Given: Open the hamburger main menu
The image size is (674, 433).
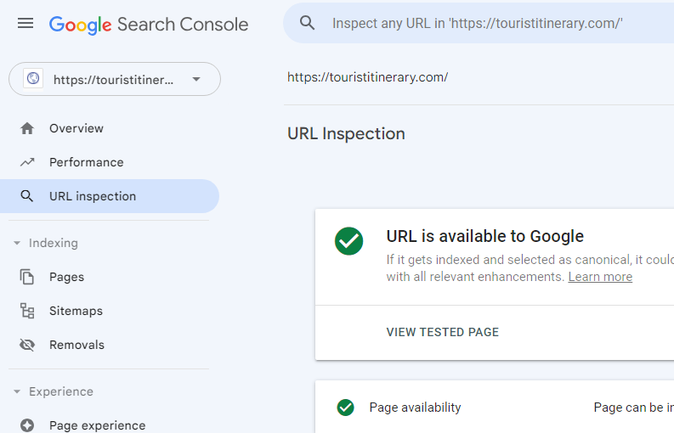Looking at the screenshot, I should point(25,24).
